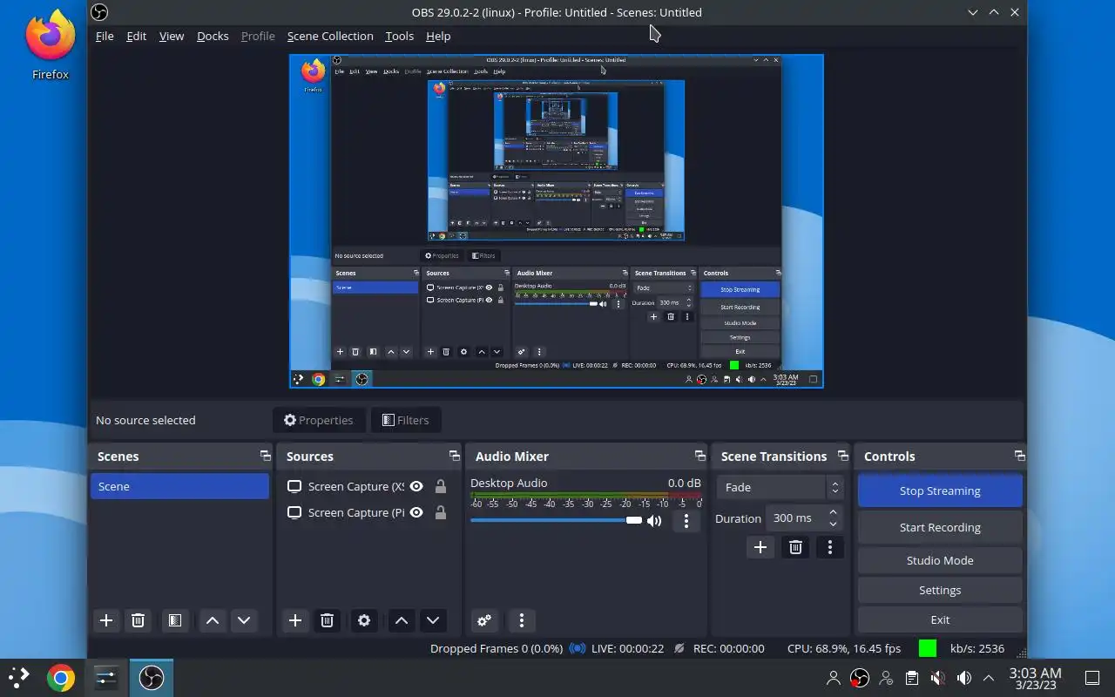Viewport: 1115px width, 697px height.
Task: Open the system settings taskbar icon
Action: point(106,678)
